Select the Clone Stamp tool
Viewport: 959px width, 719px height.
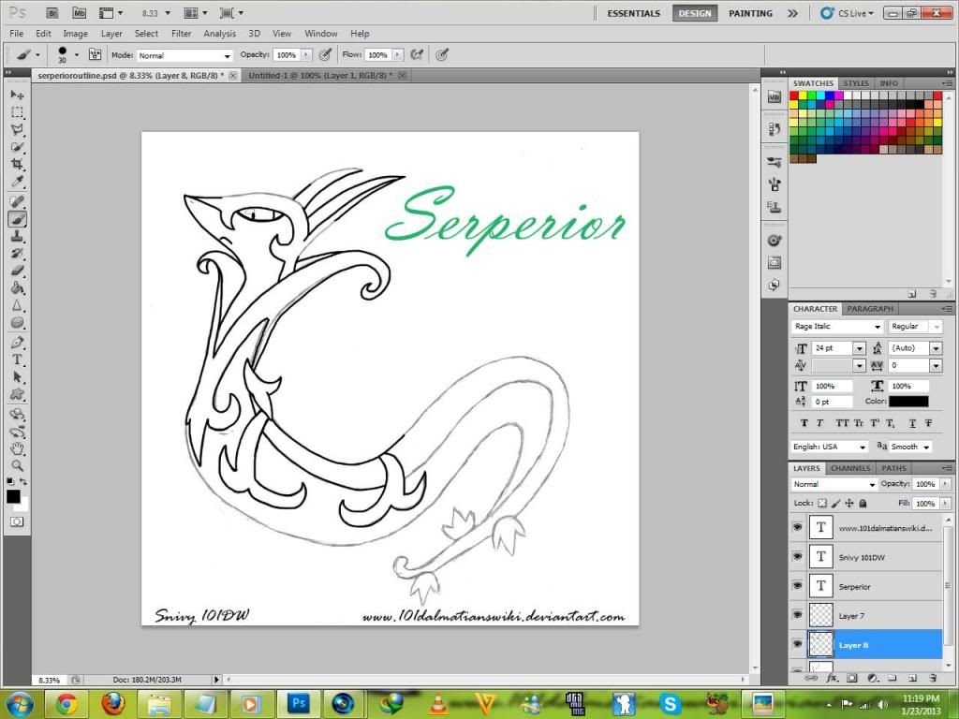click(x=17, y=236)
